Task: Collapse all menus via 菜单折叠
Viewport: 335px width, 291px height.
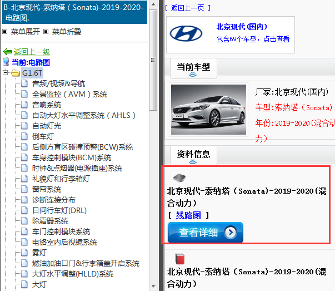Action: pyautogui.click(x=67, y=32)
